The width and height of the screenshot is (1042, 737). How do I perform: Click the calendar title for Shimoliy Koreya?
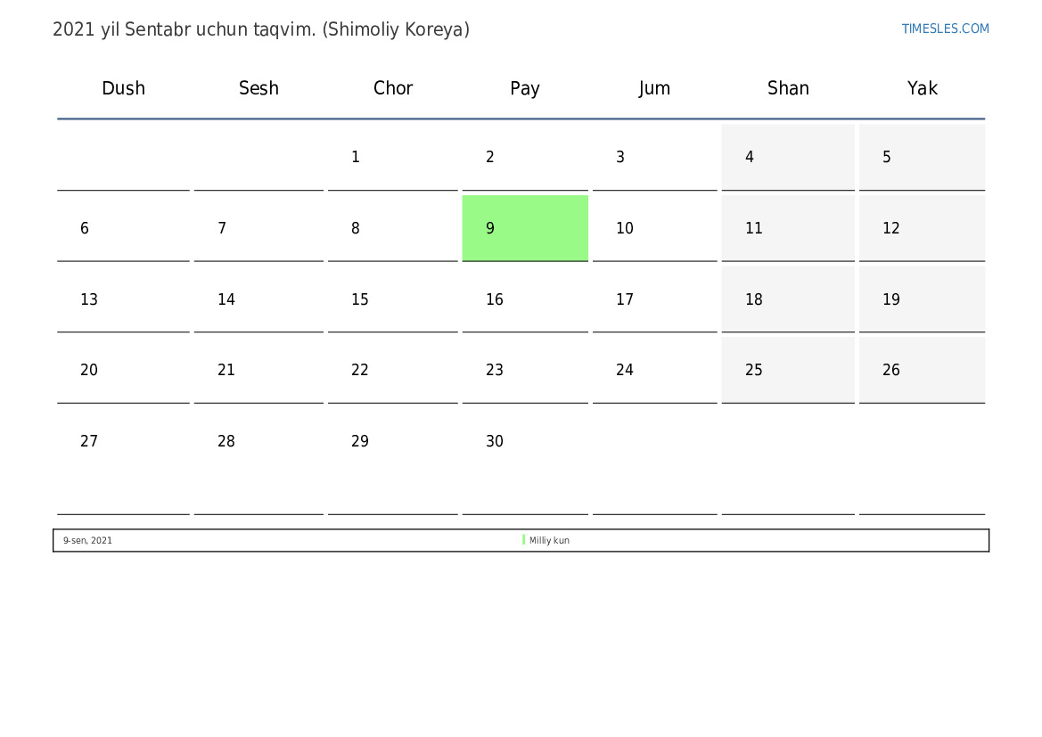click(261, 29)
